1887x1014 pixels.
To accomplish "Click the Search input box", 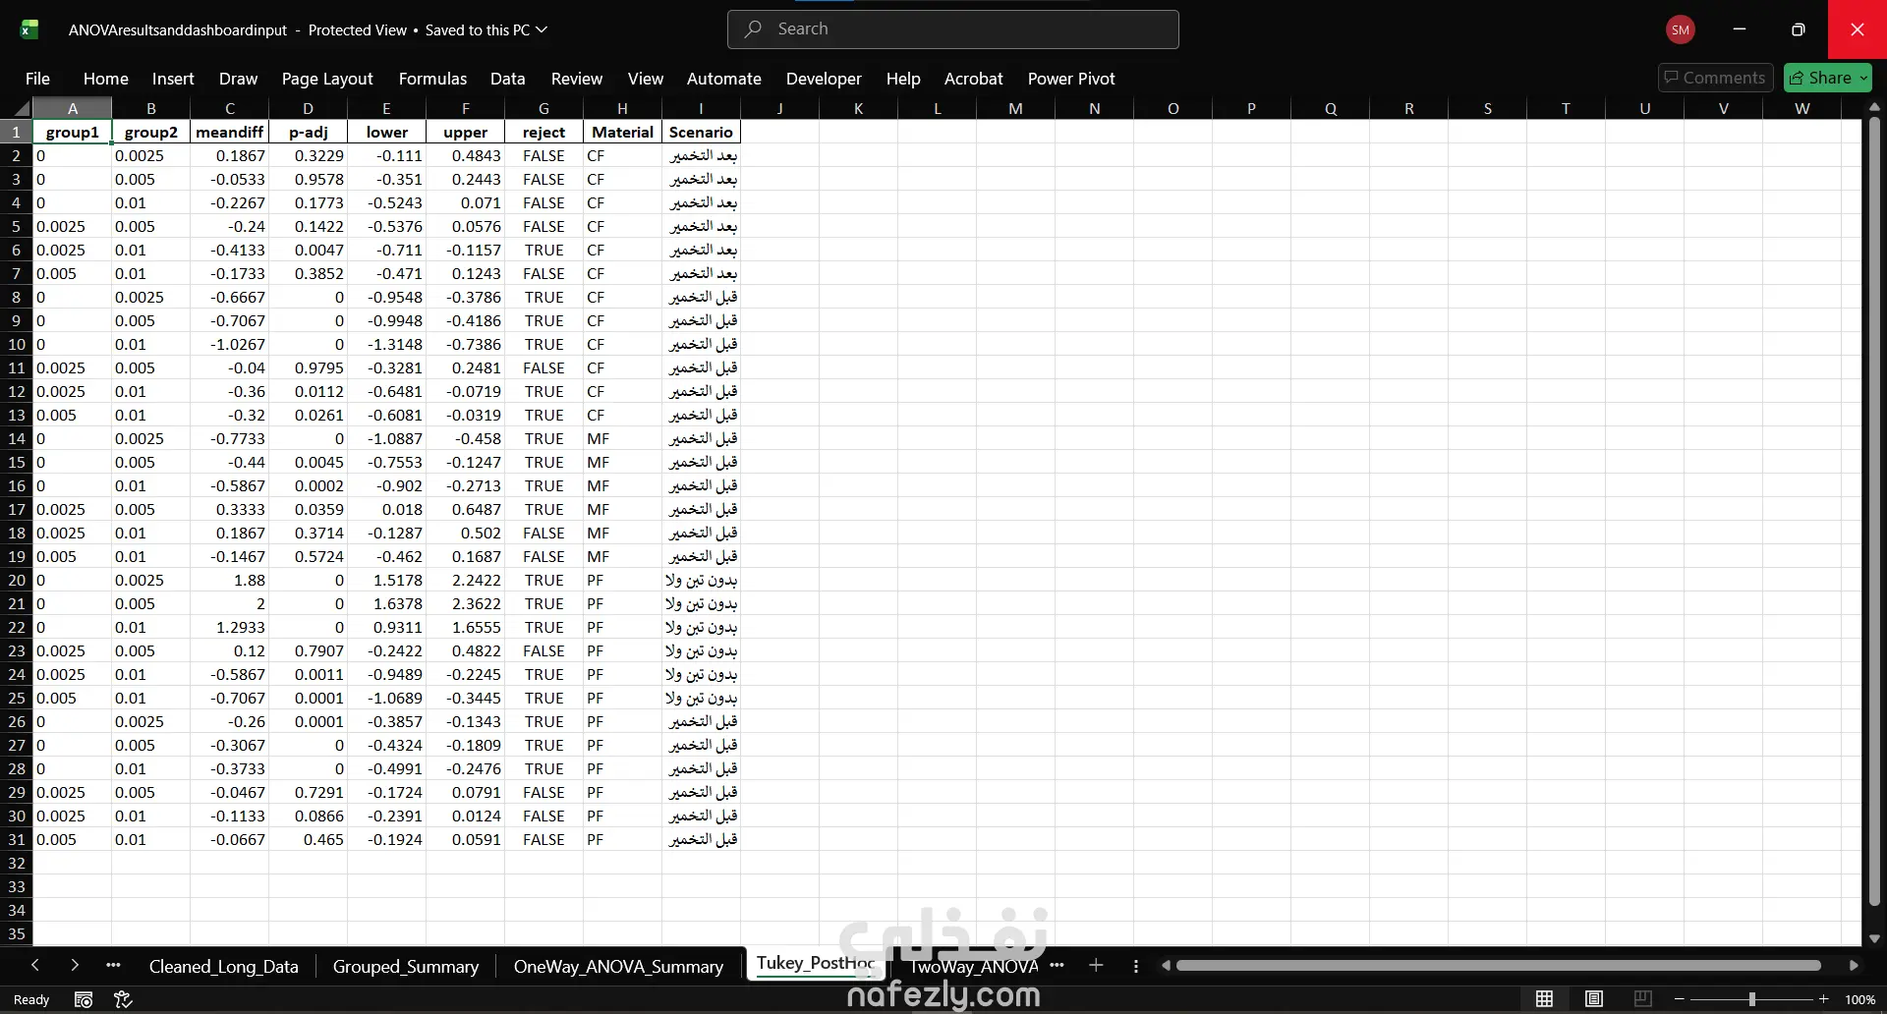I will point(953,29).
